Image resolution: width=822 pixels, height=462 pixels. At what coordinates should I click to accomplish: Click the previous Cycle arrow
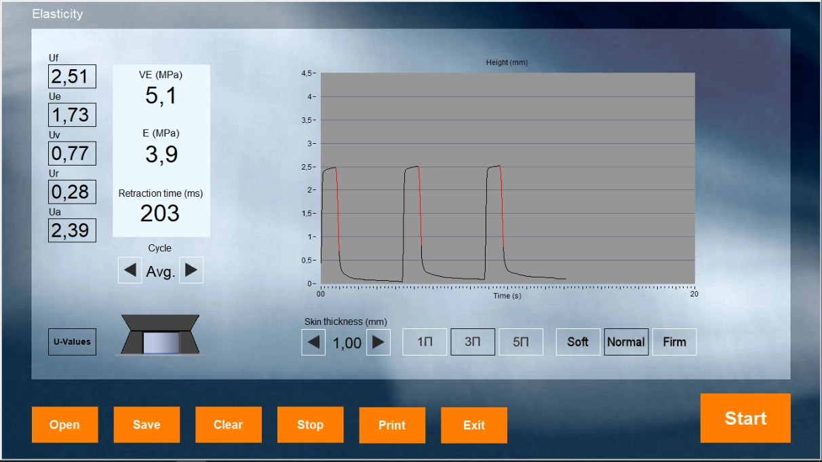(130, 270)
